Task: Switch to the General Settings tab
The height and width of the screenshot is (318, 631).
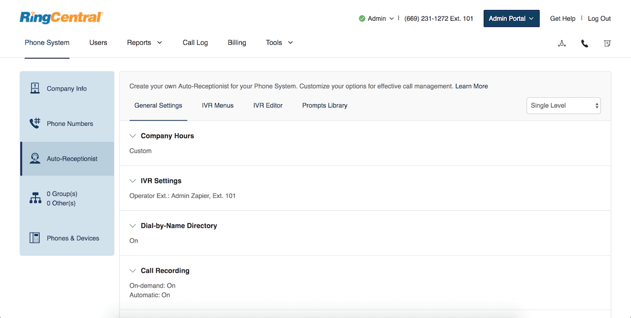Action: pos(158,105)
